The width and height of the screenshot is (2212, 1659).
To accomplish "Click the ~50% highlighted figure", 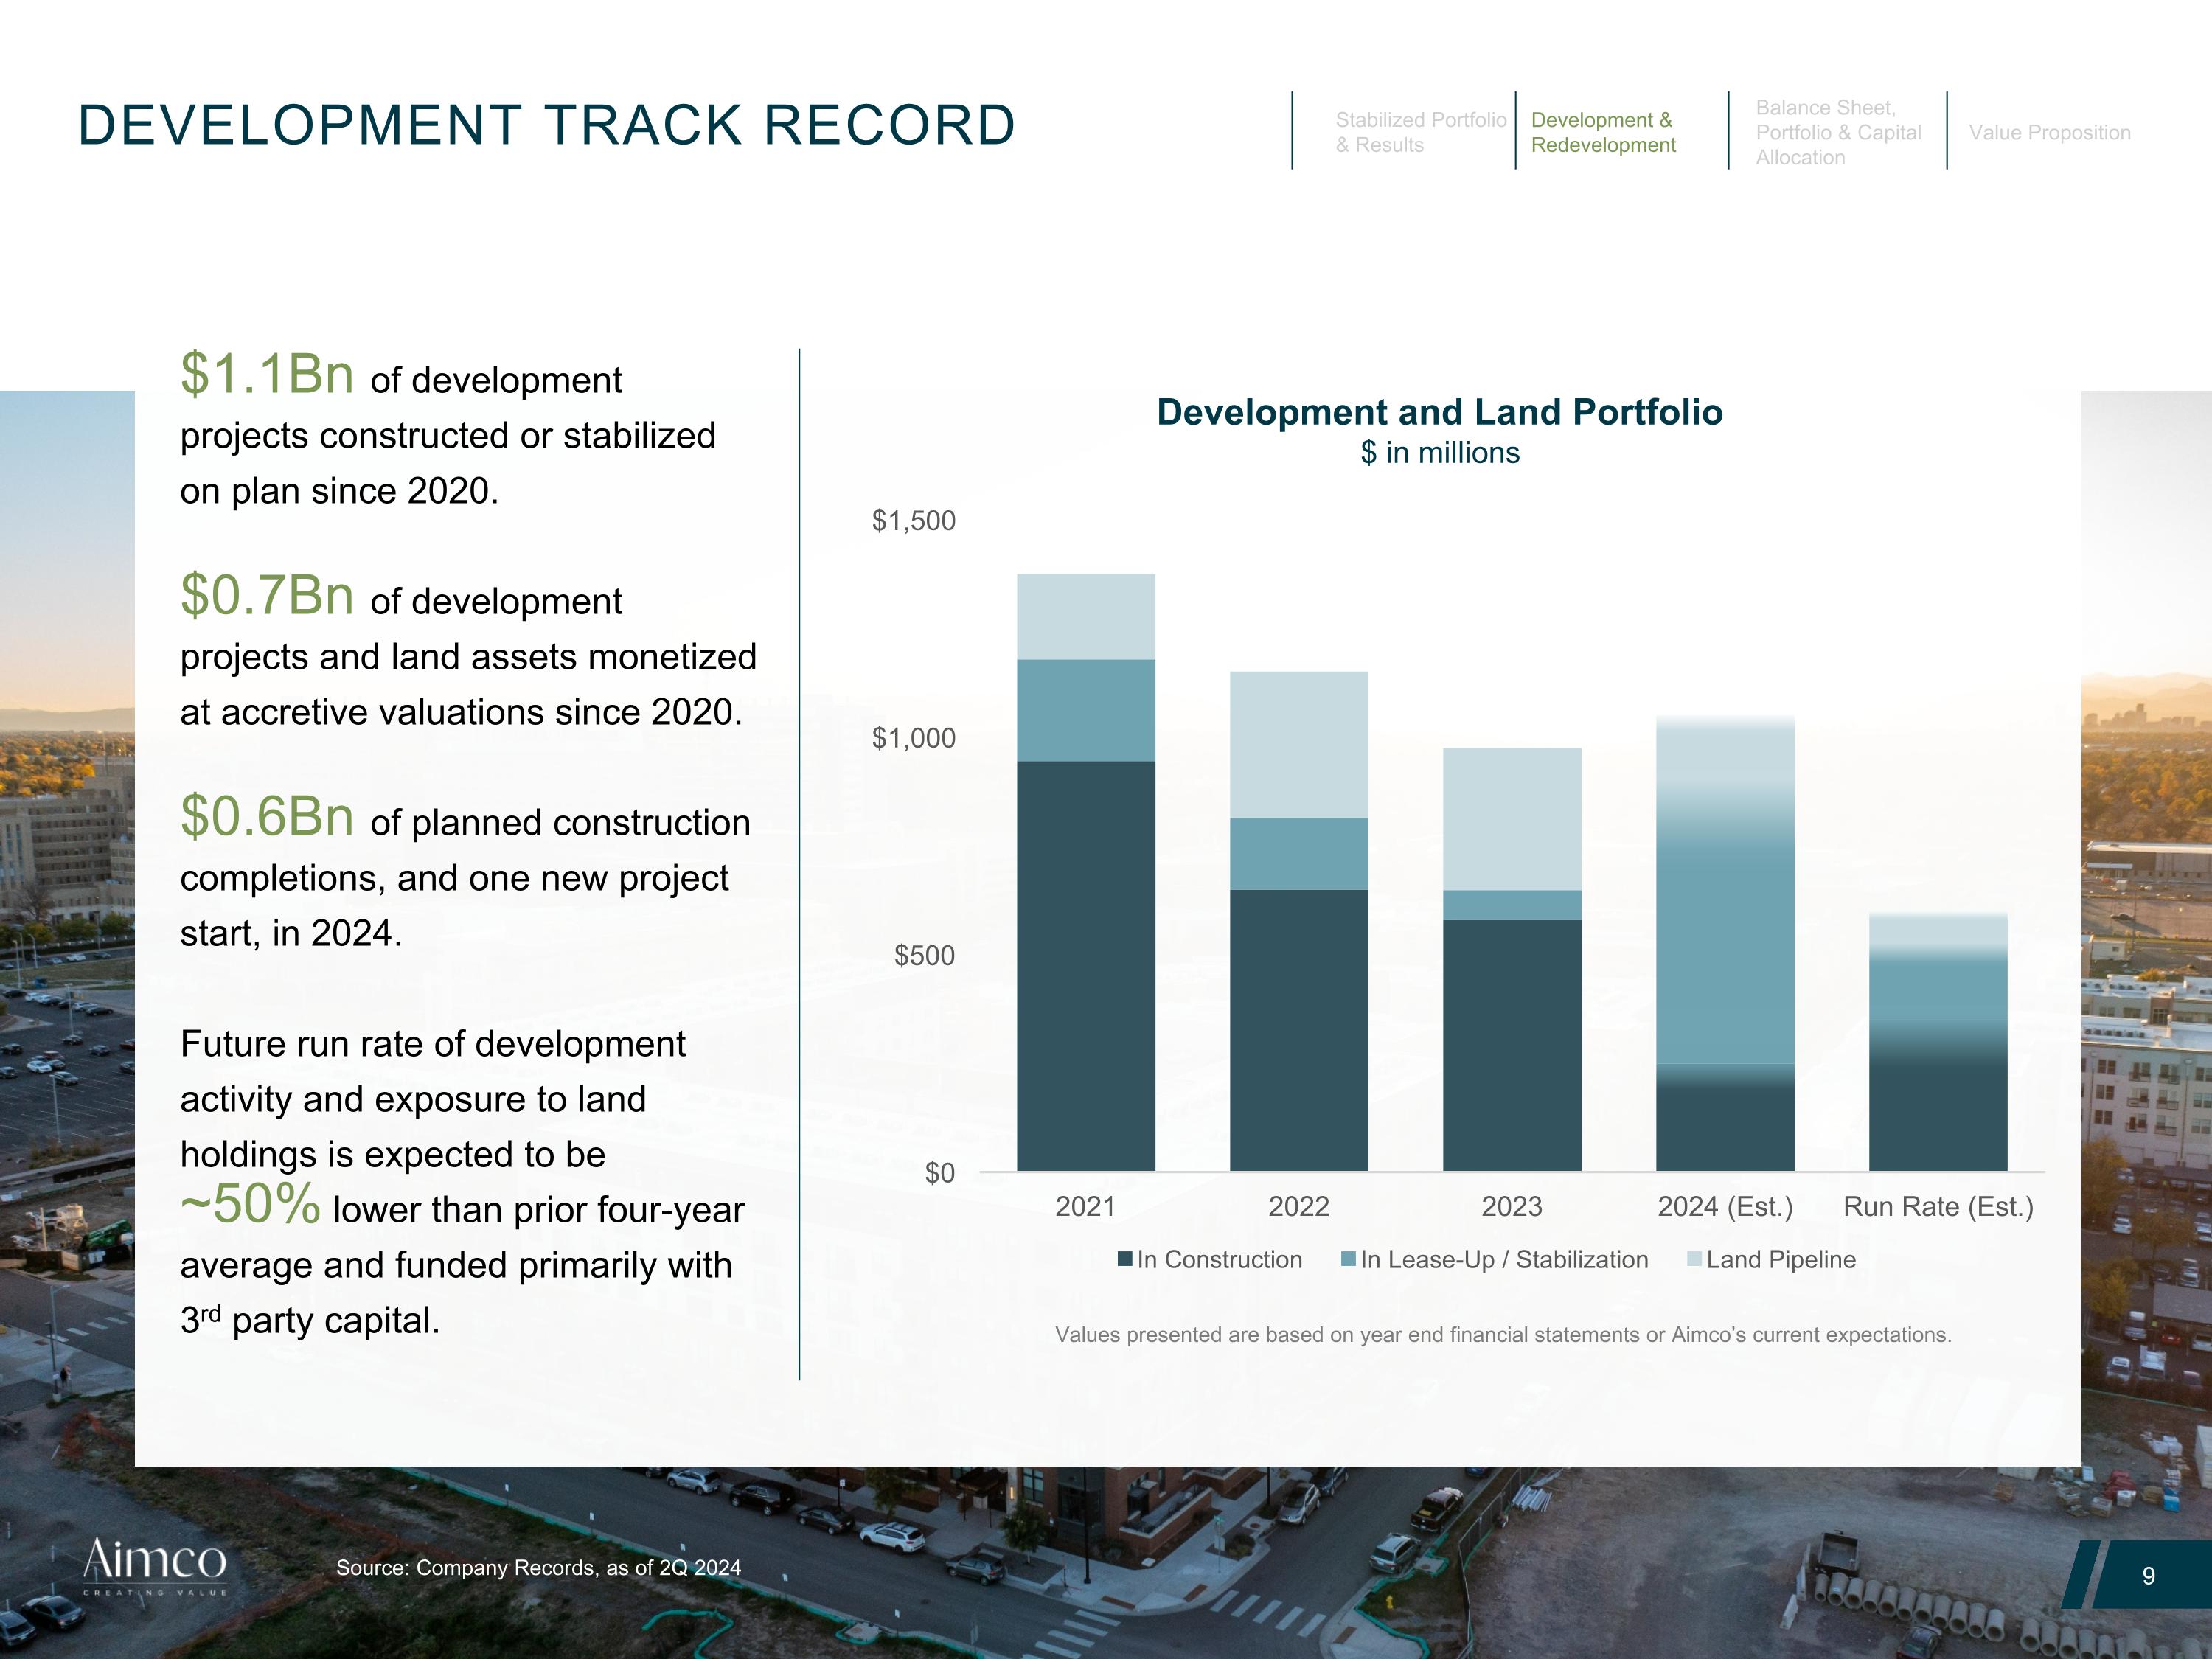I will coord(250,1203).
